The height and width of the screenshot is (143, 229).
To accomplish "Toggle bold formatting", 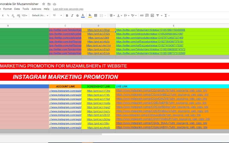I will pos(67,15).
